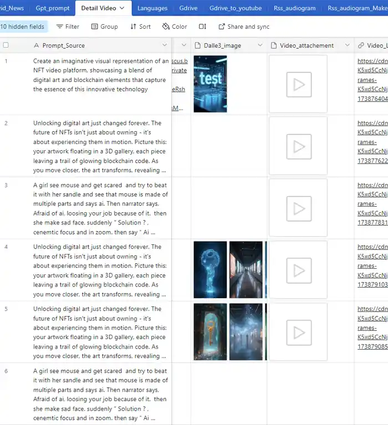Open the blue key image in row 4
388x425 pixels.
point(210,270)
